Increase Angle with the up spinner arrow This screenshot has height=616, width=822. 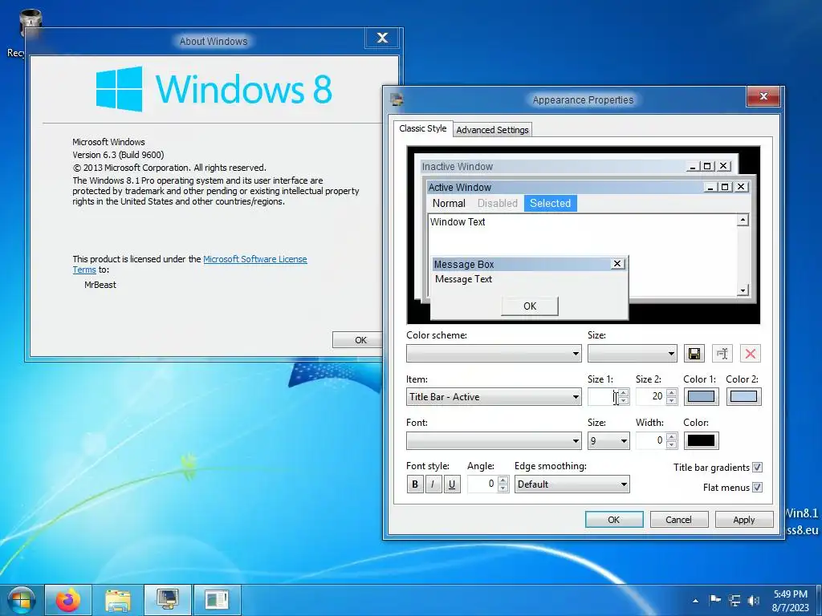point(503,480)
